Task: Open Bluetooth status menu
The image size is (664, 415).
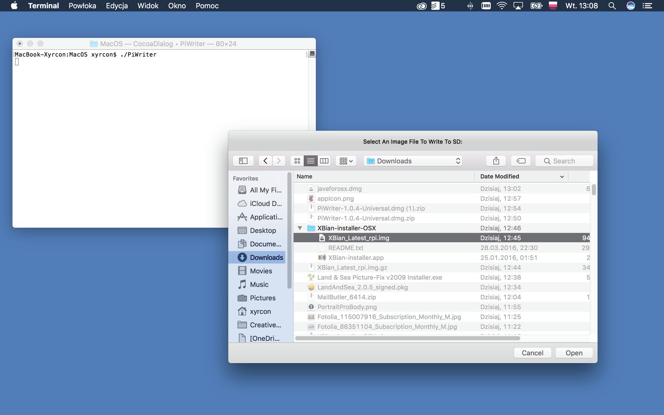Action: coord(470,6)
